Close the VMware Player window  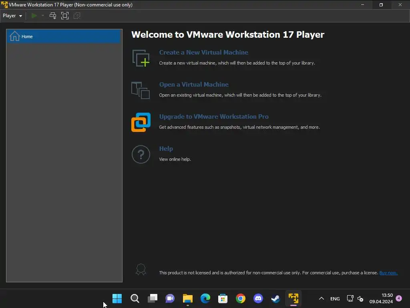click(x=400, y=5)
